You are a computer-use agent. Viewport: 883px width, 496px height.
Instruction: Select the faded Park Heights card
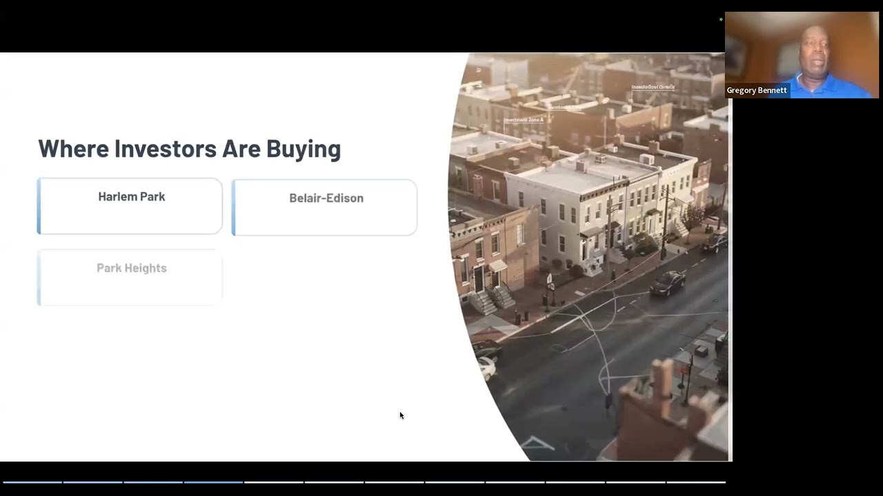click(130, 277)
